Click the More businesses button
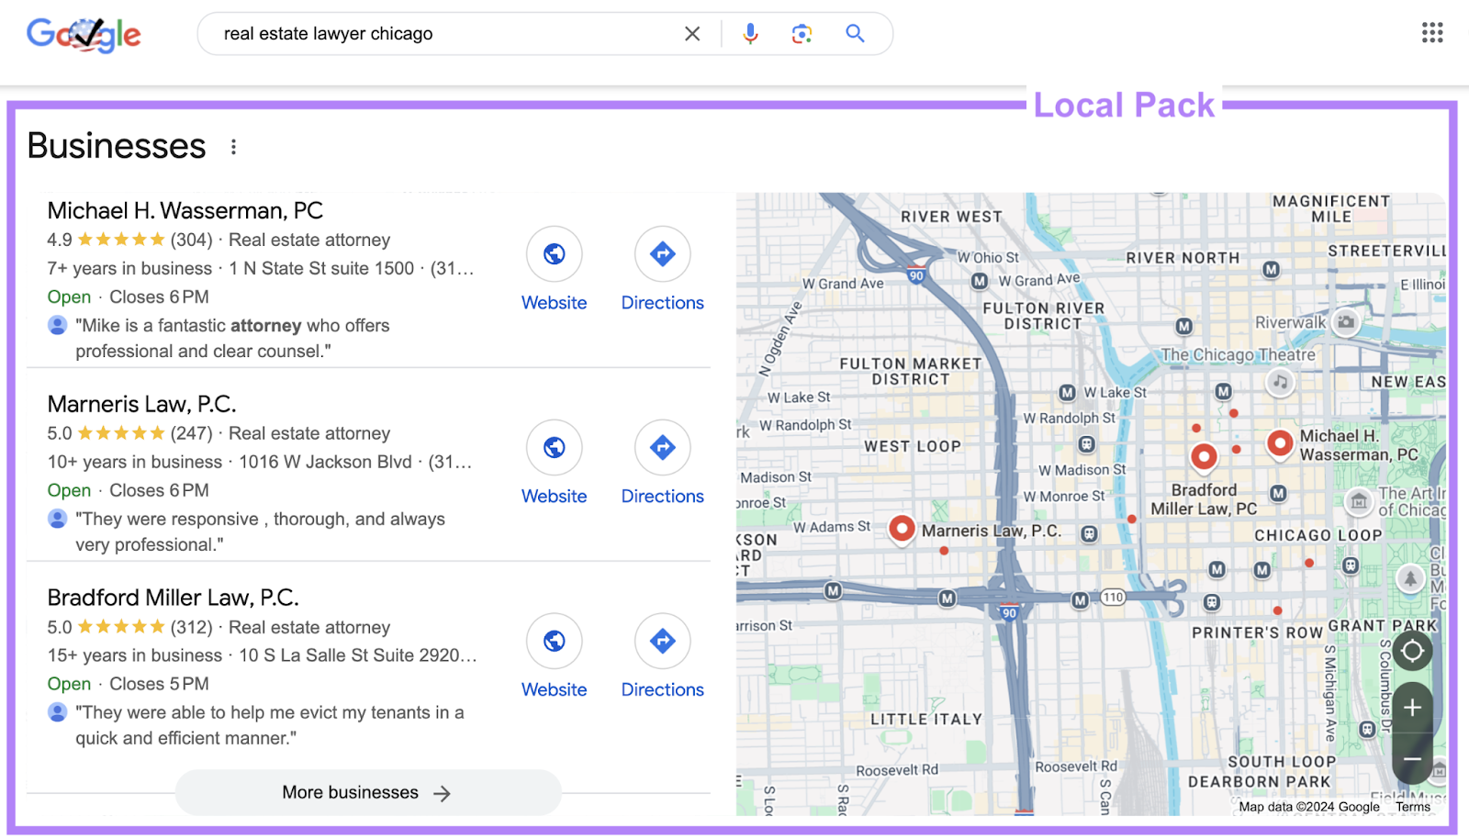This screenshot has width=1469, height=839. [x=367, y=792]
